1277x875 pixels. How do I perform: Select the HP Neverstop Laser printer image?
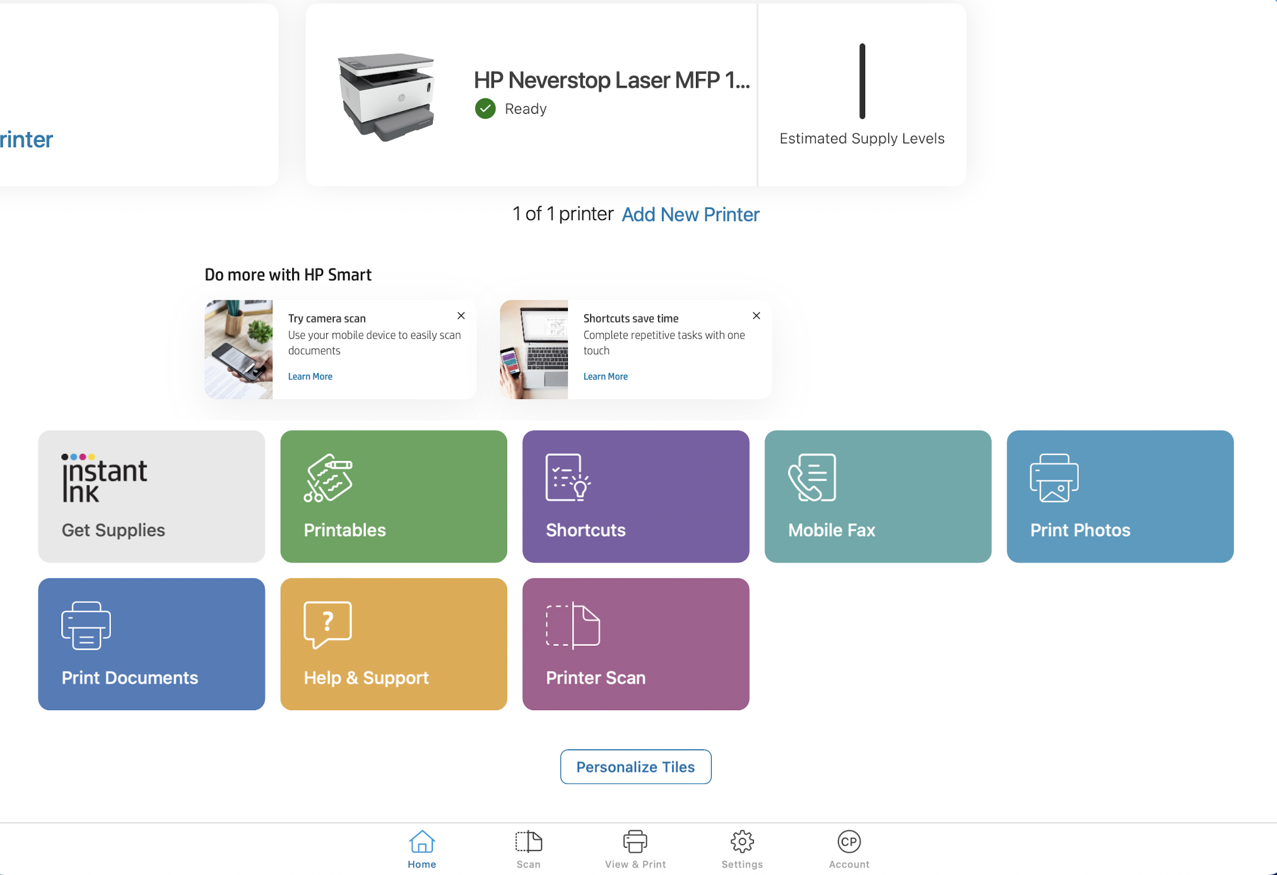[x=387, y=96]
